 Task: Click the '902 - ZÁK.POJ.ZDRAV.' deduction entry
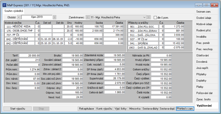[143, 31]
